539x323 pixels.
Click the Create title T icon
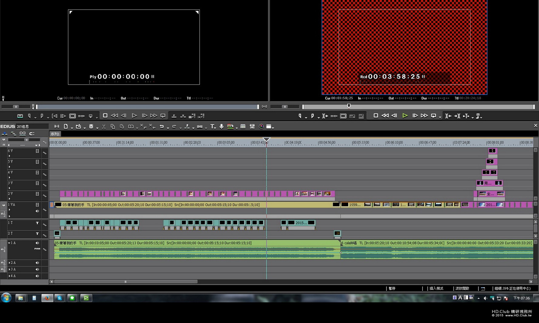(x=212, y=127)
